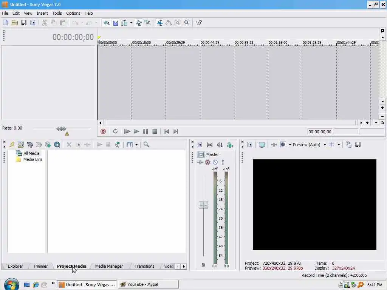Click Project Media views icon

pyautogui.click(x=130, y=145)
